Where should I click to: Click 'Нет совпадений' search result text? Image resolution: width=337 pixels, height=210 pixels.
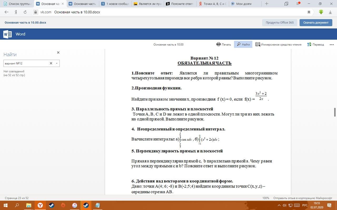coord(14,71)
